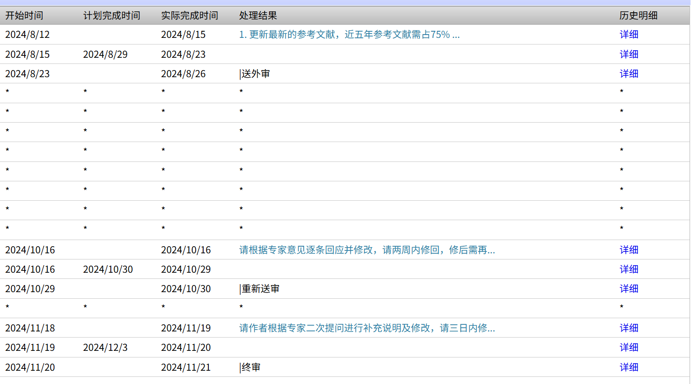Screen dimensions: 691x384
Task: Open 详细 in the 重新送审 row
Action: [x=628, y=289]
